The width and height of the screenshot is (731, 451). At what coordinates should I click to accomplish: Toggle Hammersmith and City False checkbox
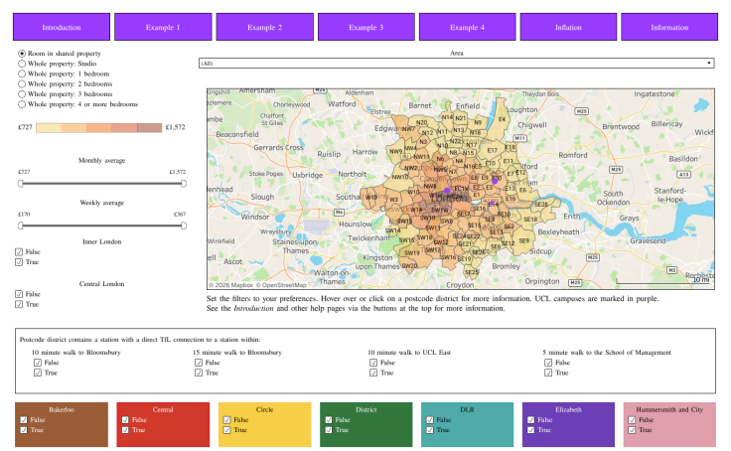click(x=632, y=420)
